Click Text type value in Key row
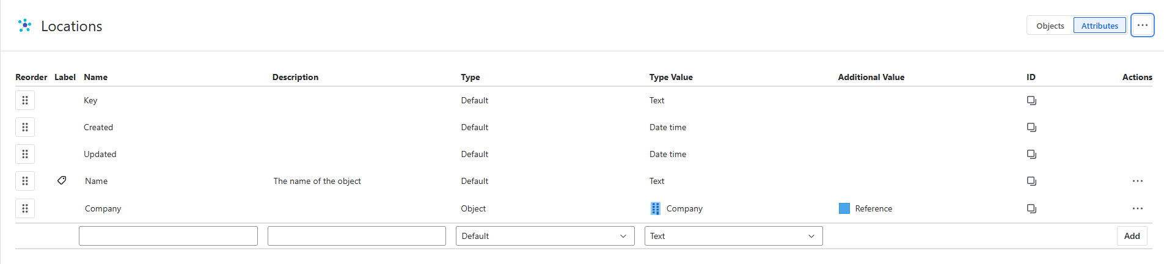1164x264 pixels. (657, 100)
